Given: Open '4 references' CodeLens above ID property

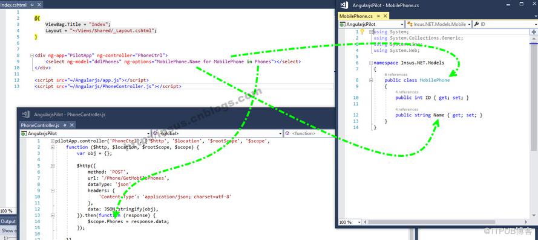Looking at the screenshot, I should coord(407,92).
